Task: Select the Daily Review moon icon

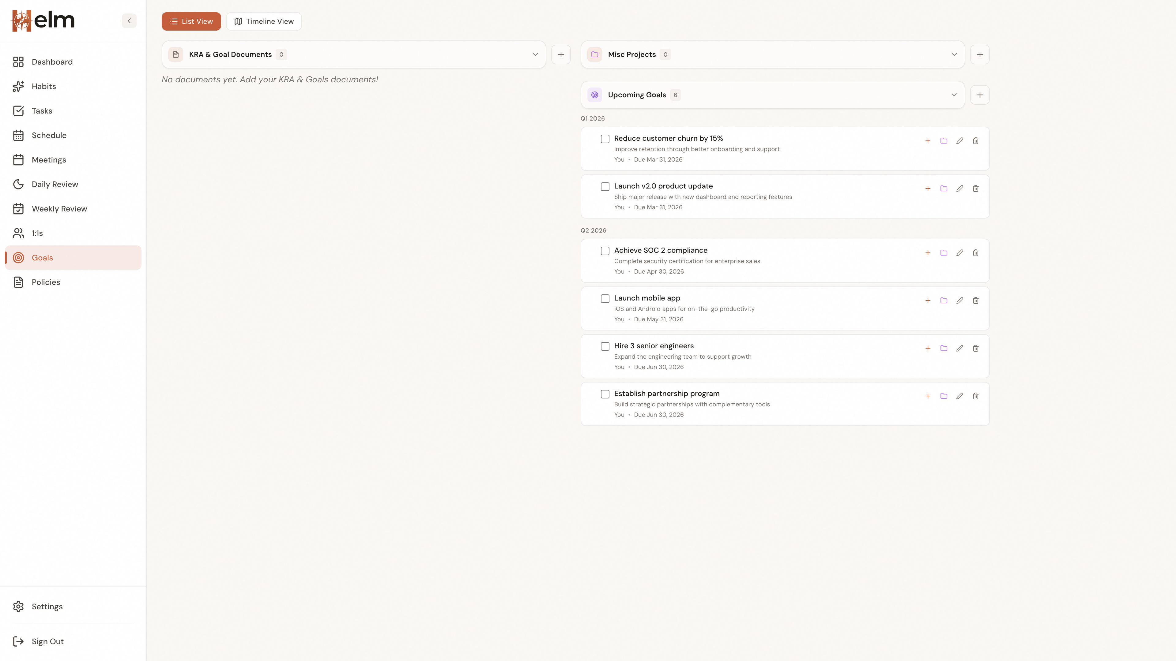Action: click(18, 184)
